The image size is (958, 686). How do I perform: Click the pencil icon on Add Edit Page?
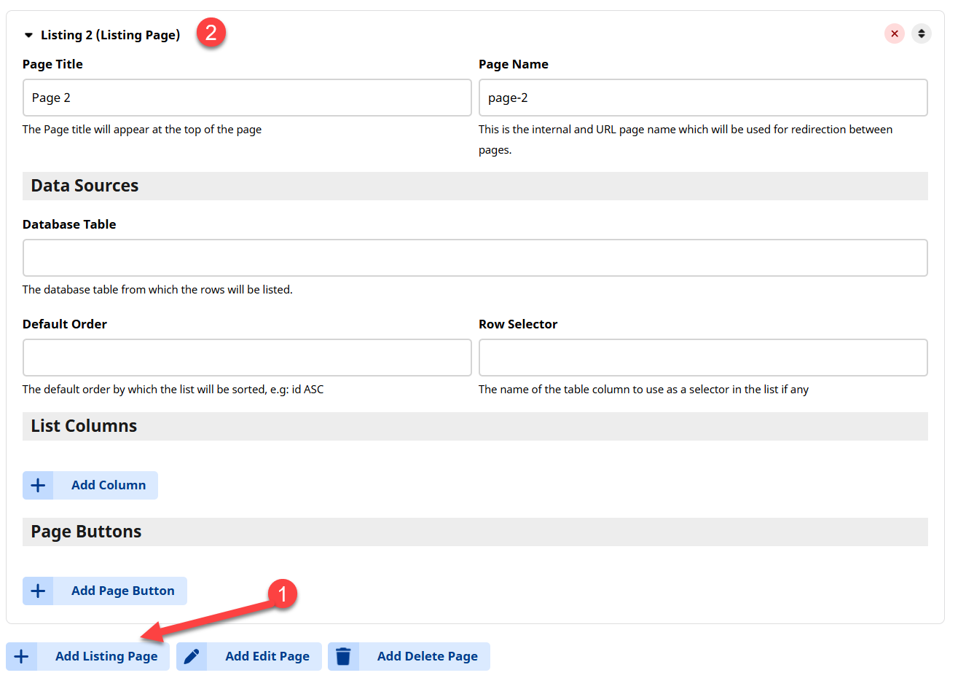[x=192, y=657]
